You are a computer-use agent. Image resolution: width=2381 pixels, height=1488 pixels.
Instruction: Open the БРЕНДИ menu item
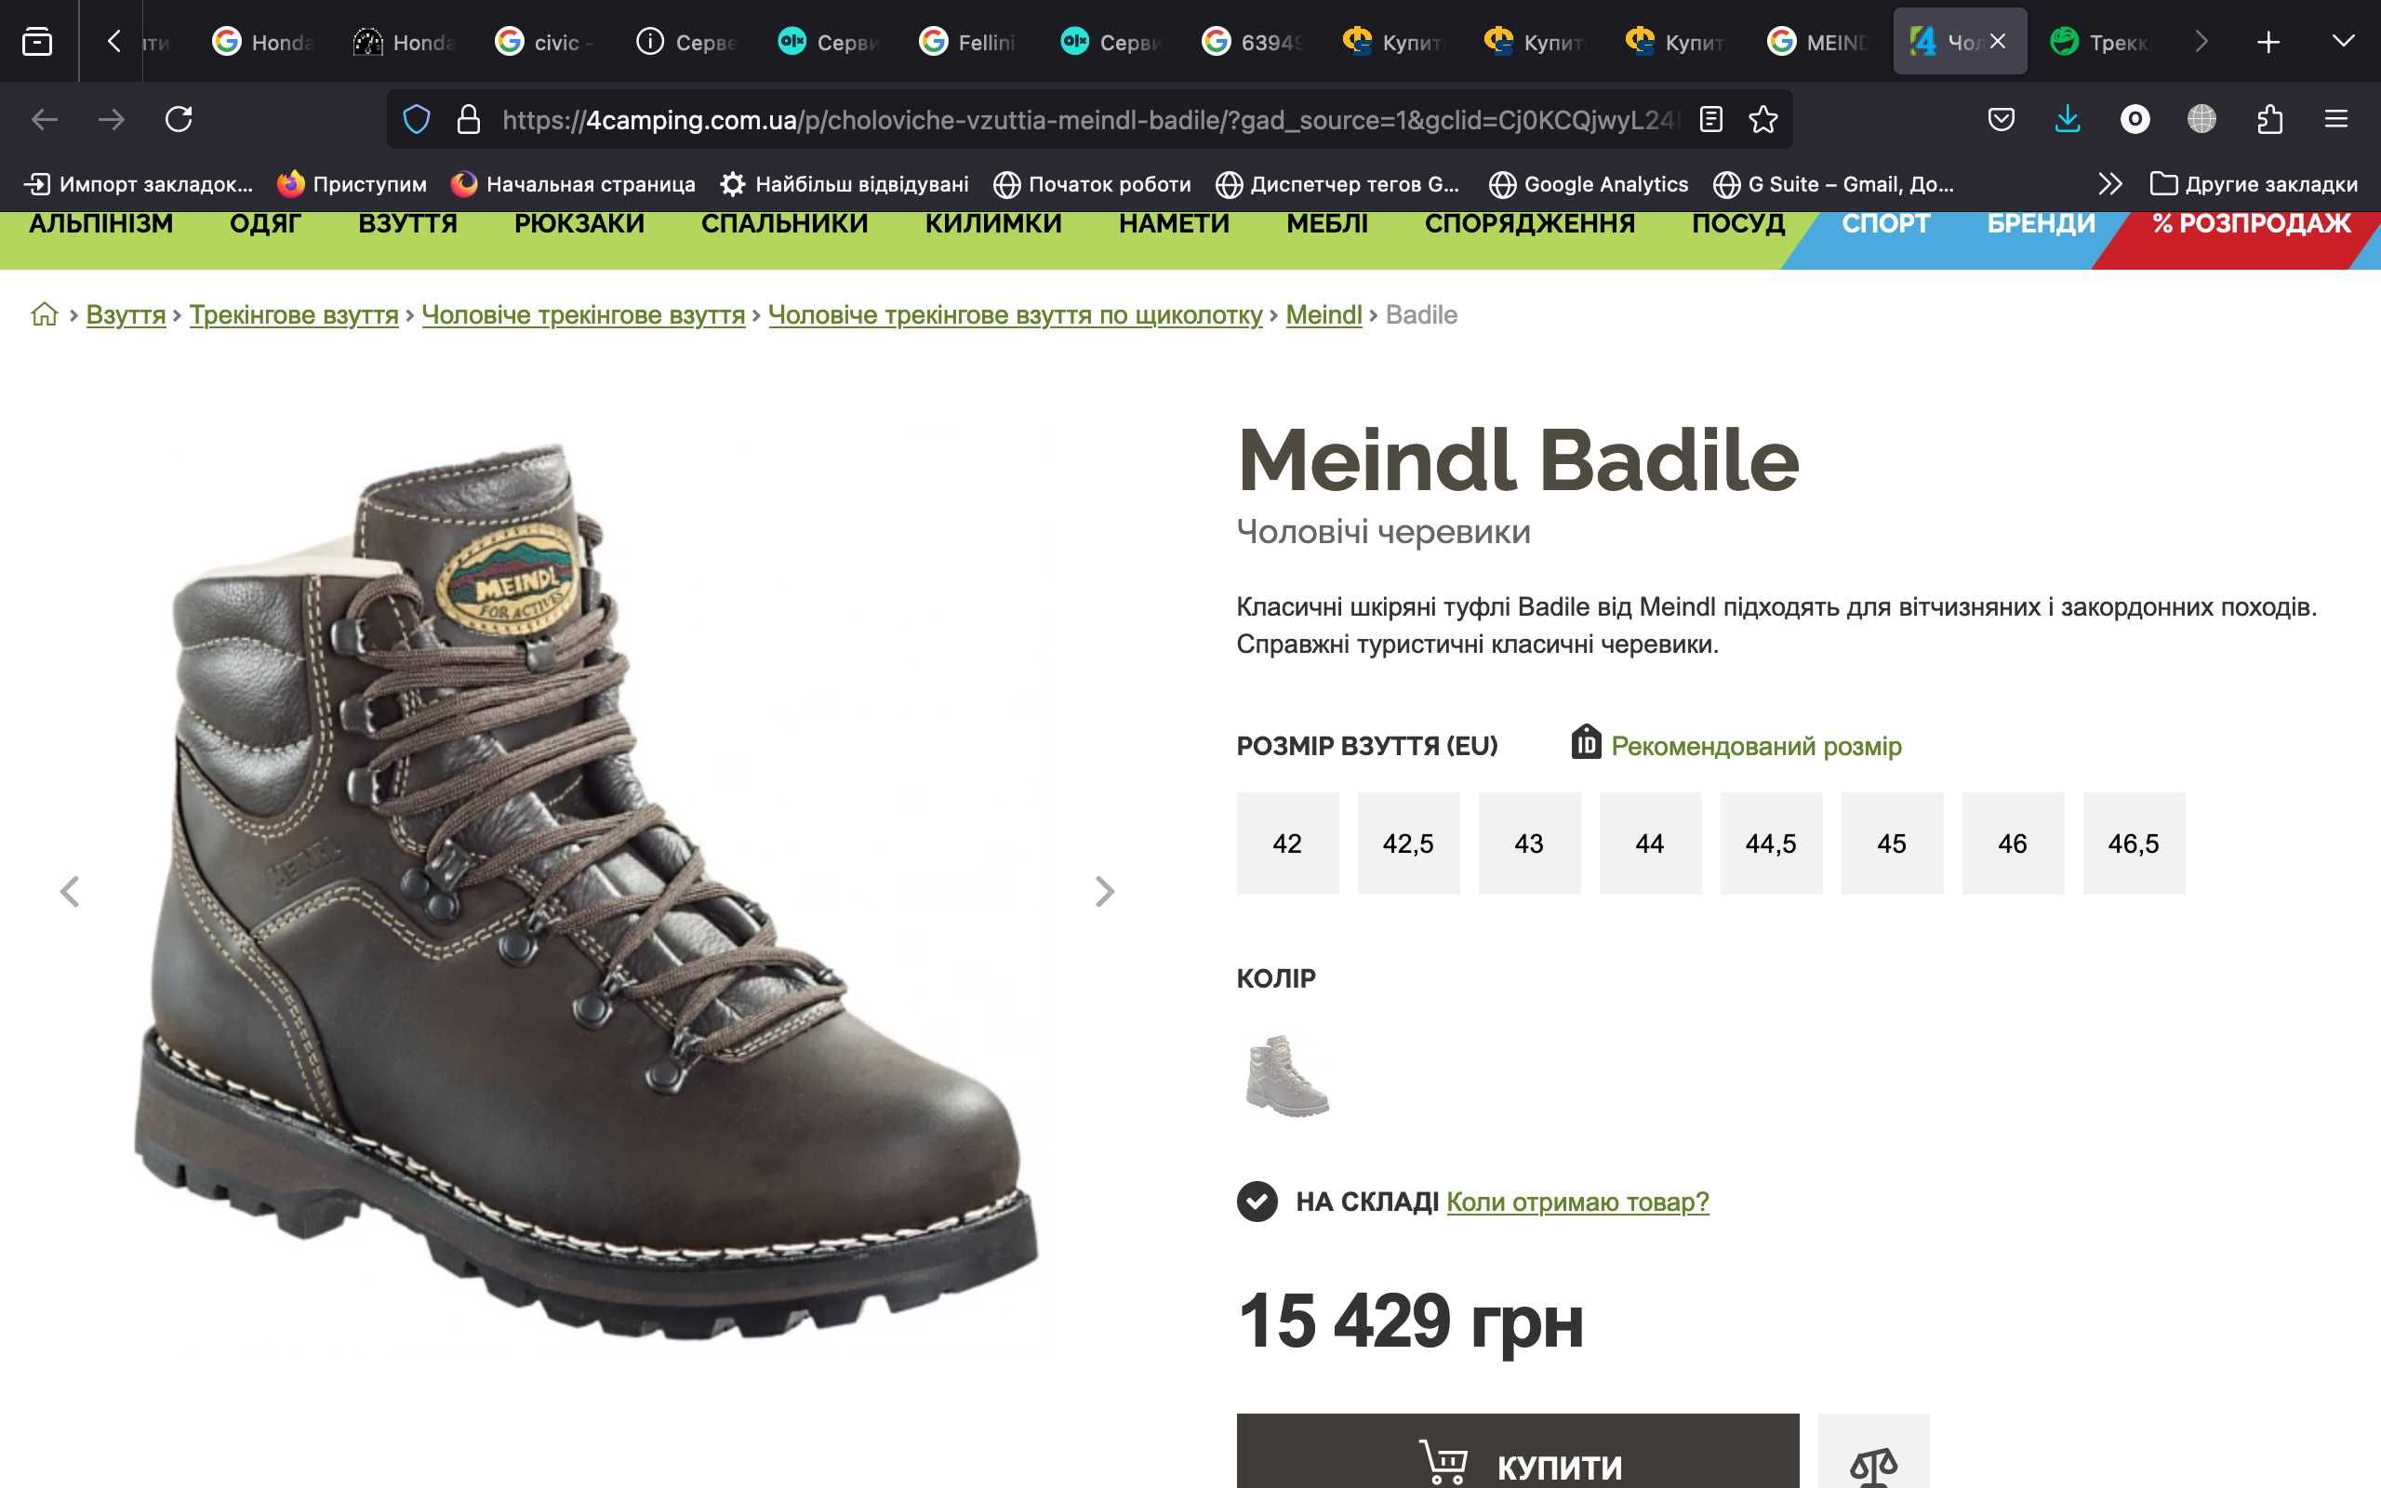pyautogui.click(x=2041, y=224)
